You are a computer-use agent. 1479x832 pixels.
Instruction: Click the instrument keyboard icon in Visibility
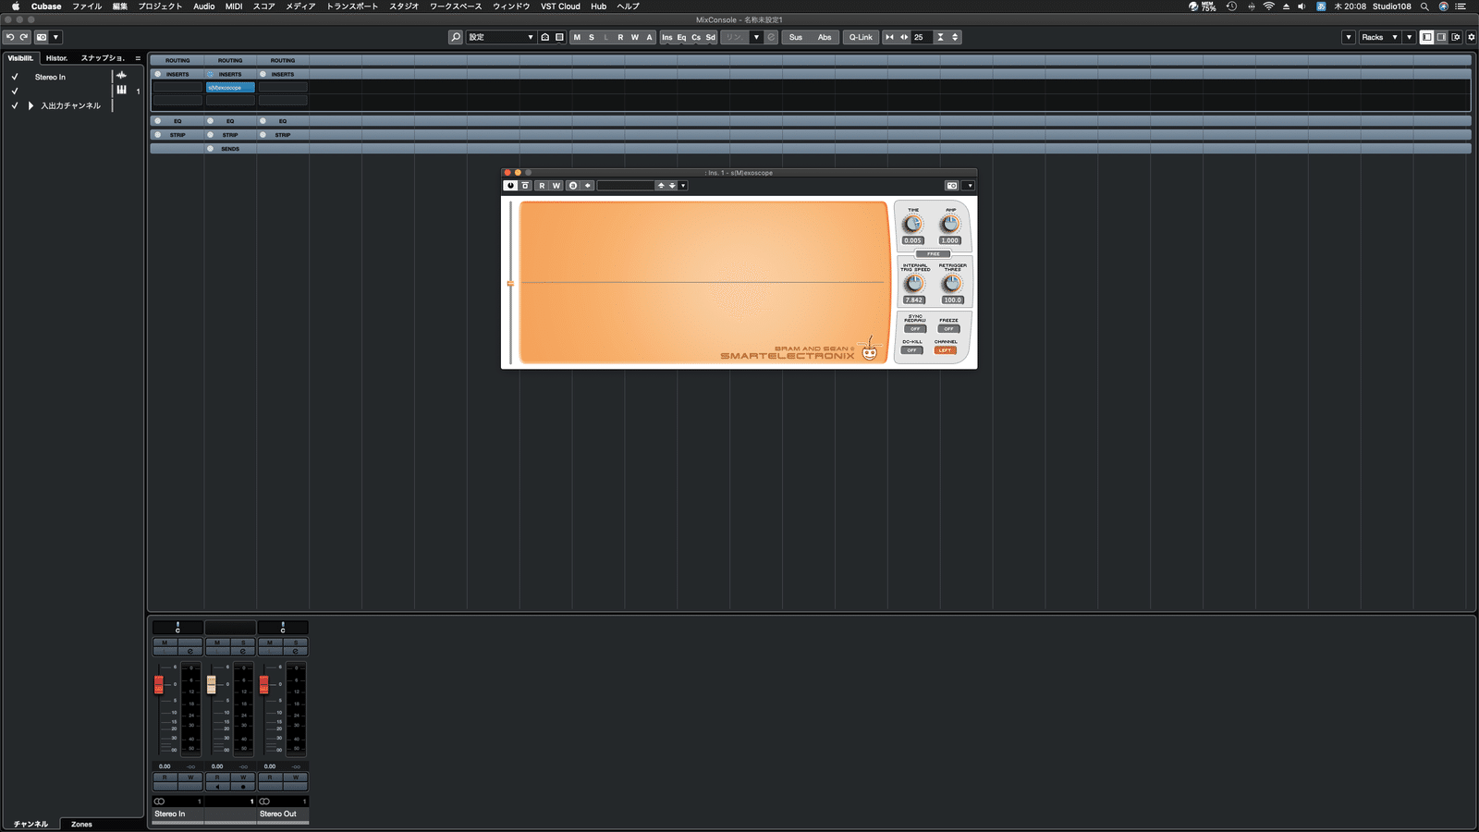[x=121, y=90]
